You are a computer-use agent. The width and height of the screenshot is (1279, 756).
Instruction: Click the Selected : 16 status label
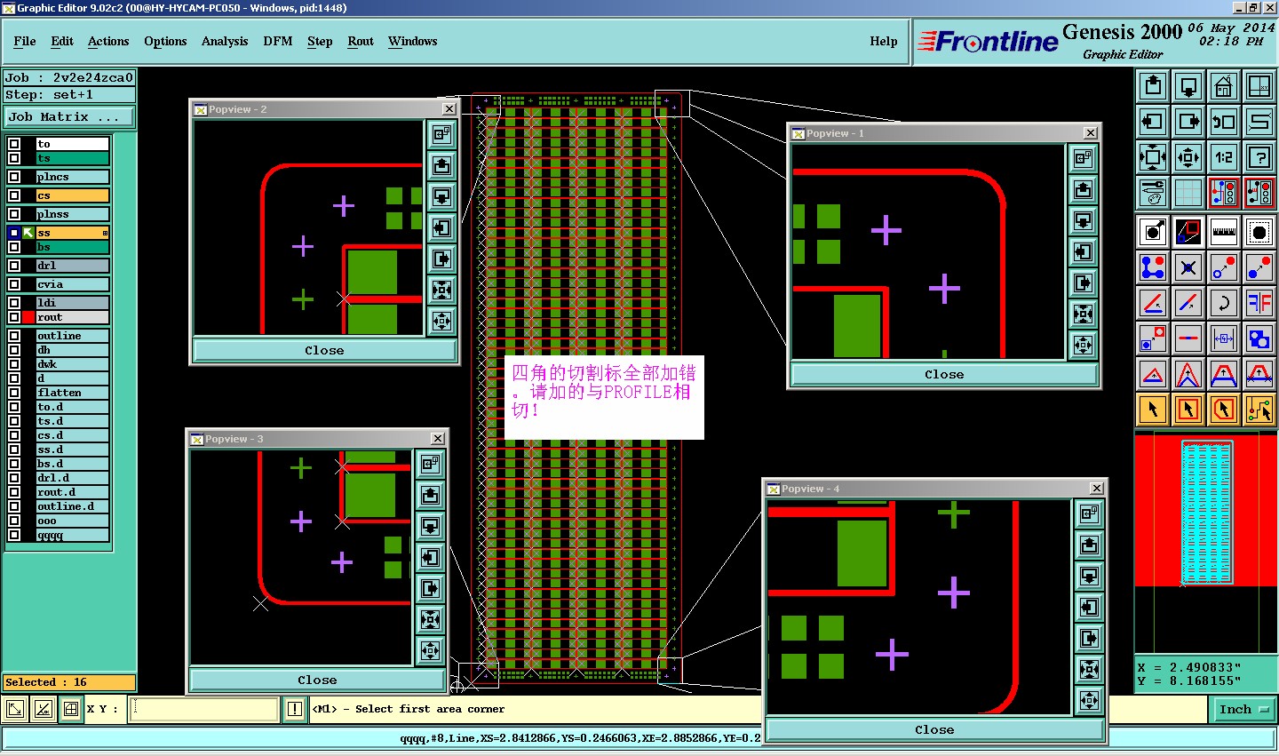click(69, 682)
